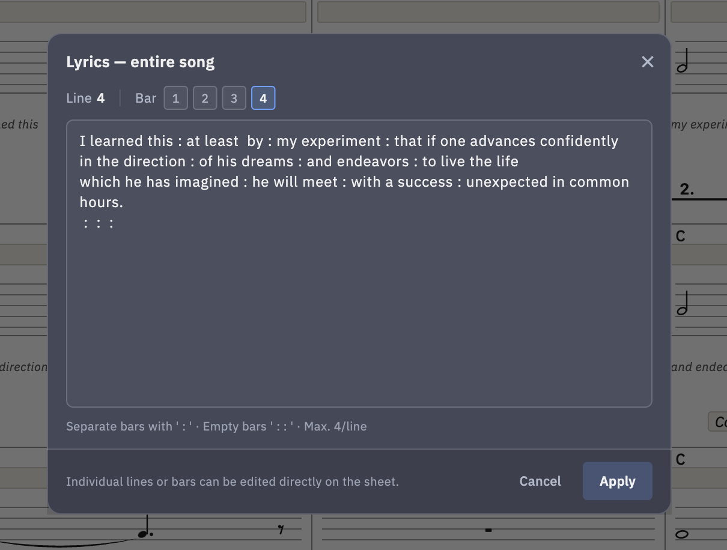
Task: Click the 'Line 4' indicator
Action: 85,98
